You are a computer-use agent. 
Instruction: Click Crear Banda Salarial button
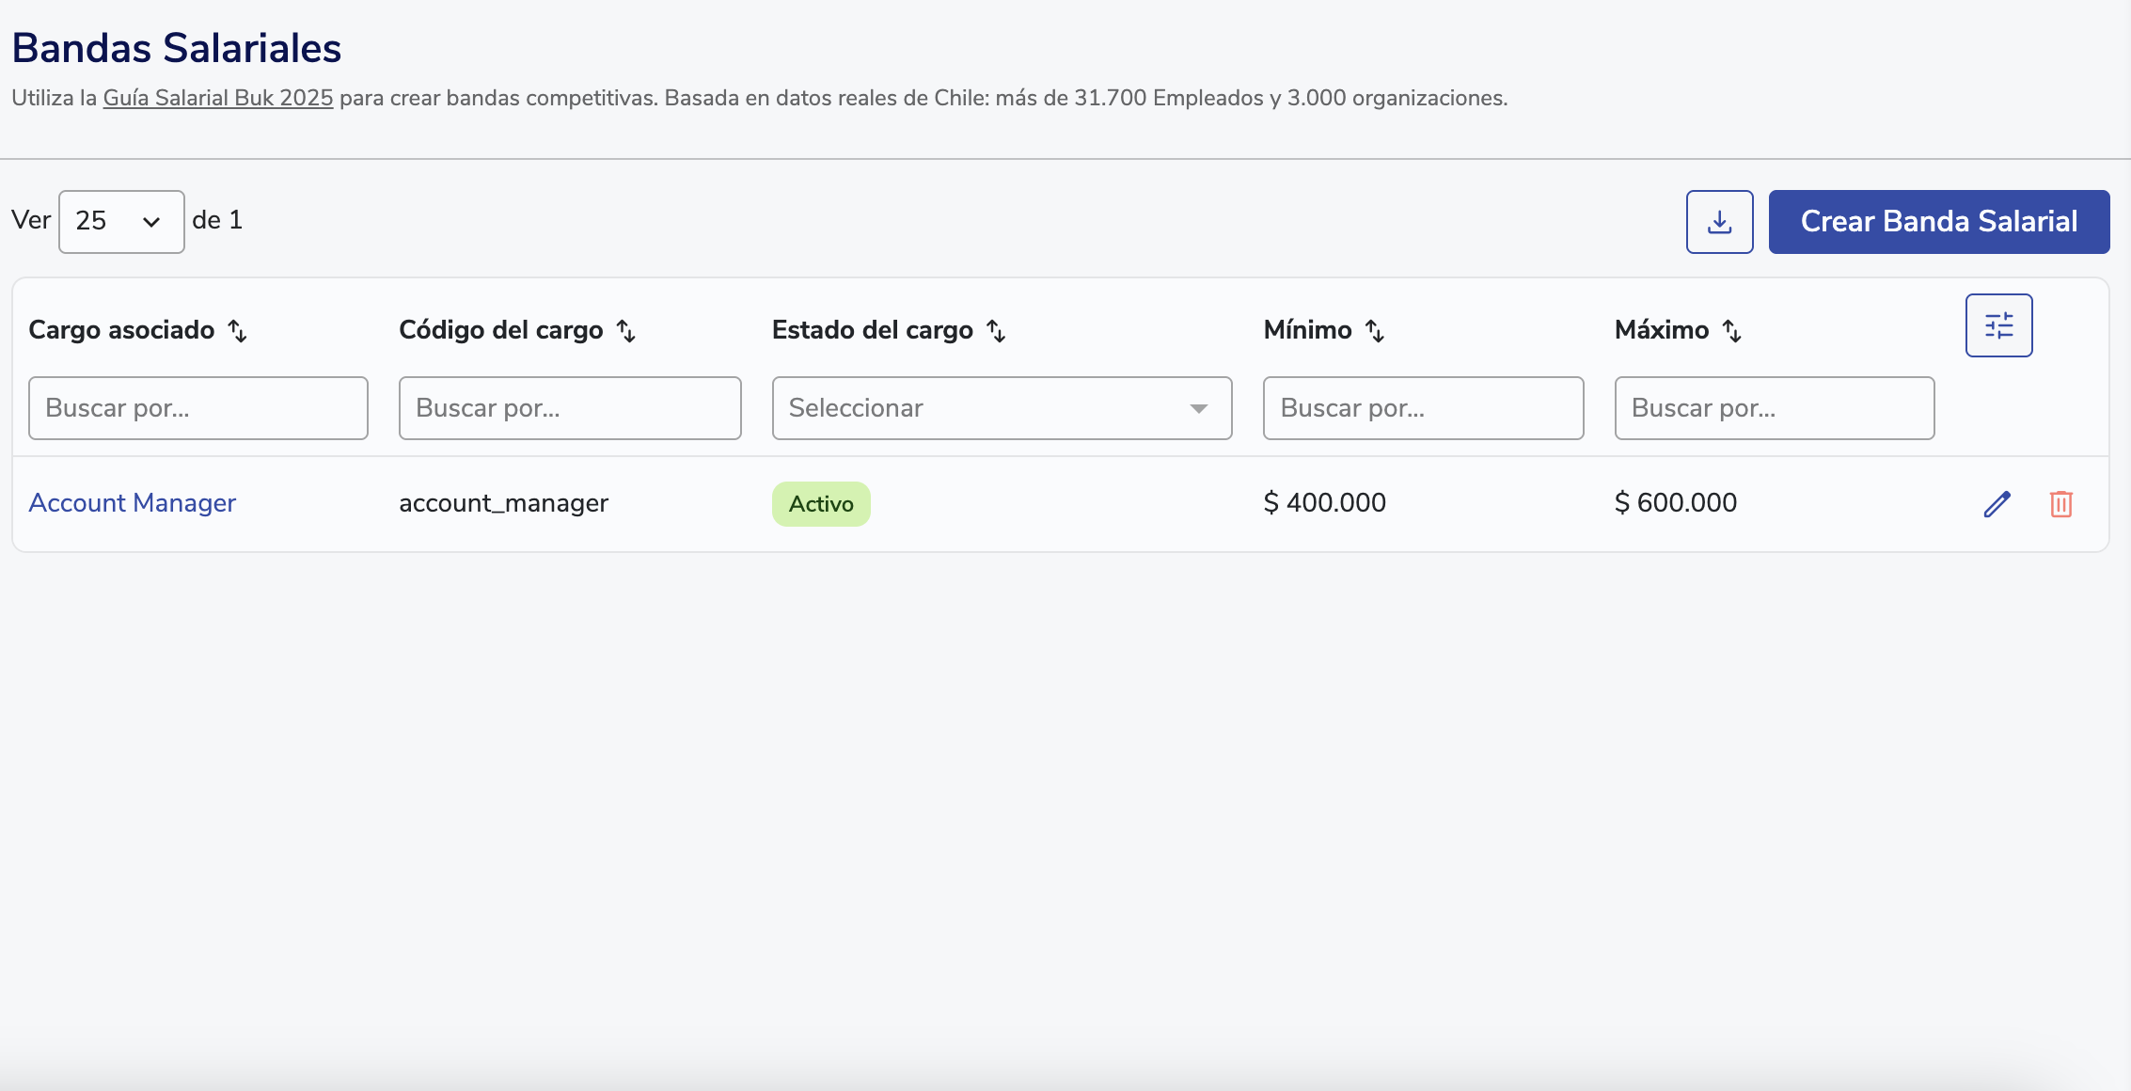[1938, 222]
